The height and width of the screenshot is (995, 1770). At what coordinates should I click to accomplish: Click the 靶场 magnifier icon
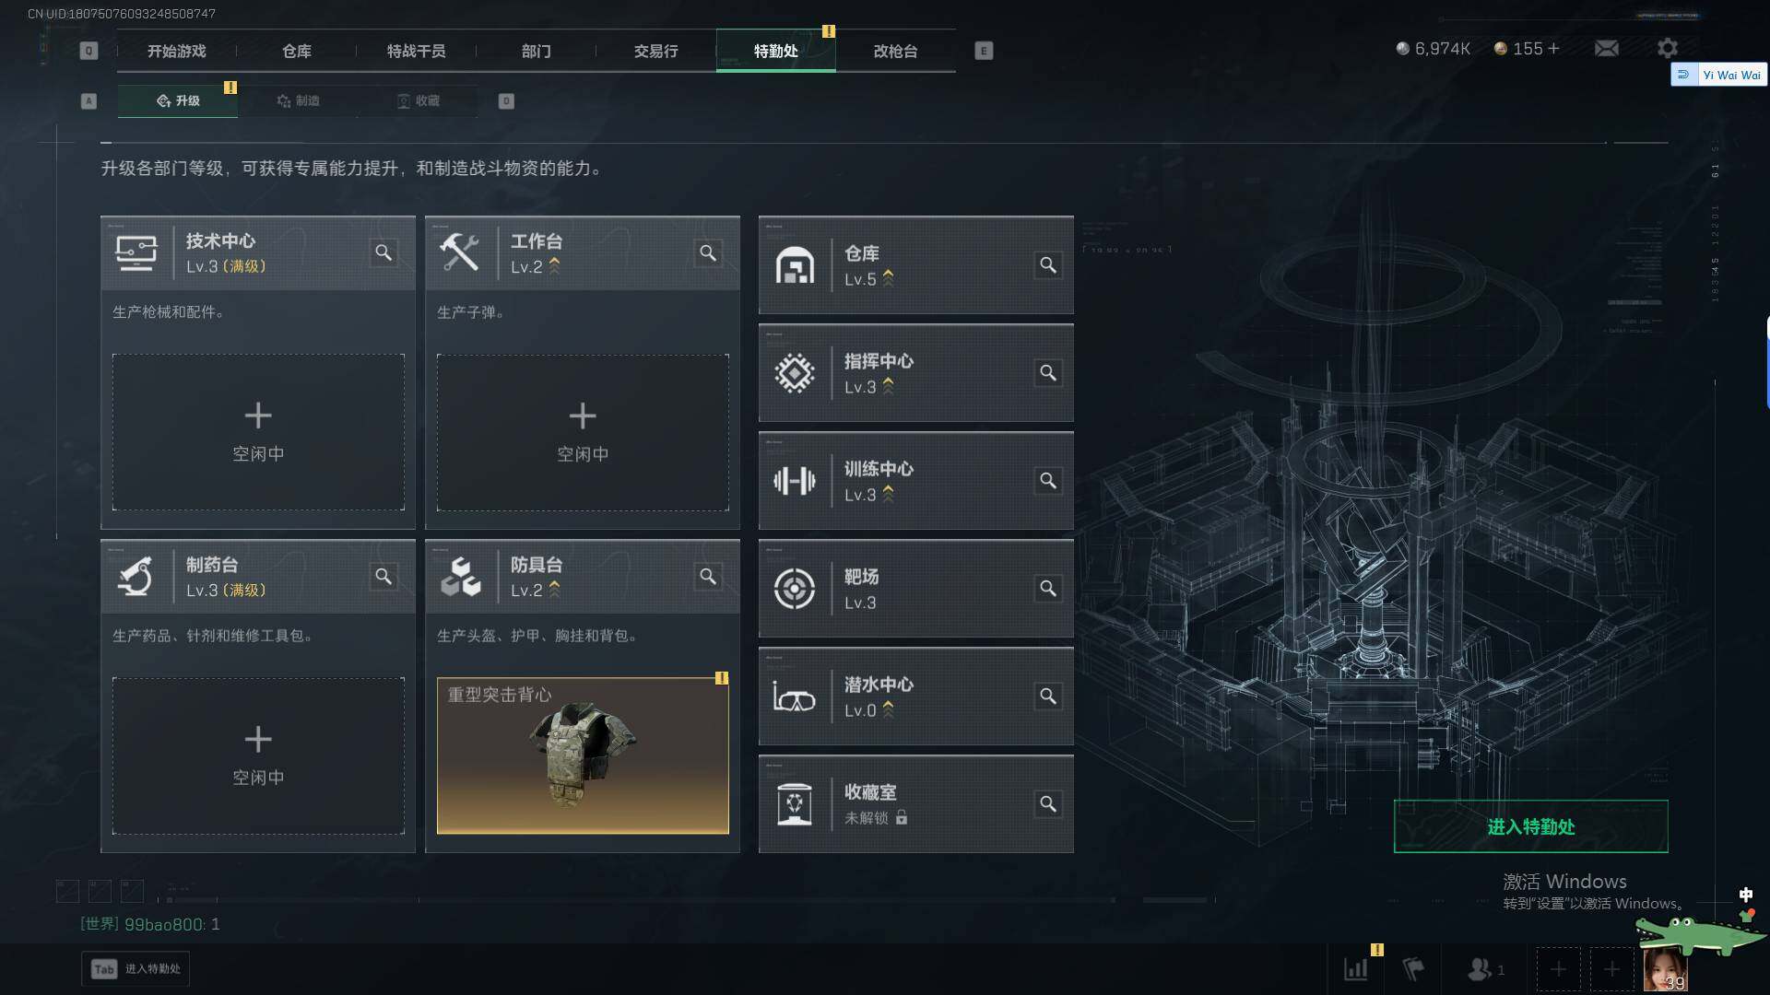click(x=1048, y=589)
